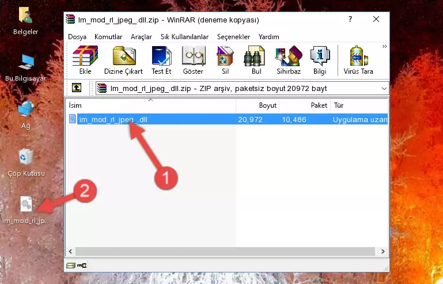Show archive Bilgi info icon
443x284 pixels.
coord(320,60)
